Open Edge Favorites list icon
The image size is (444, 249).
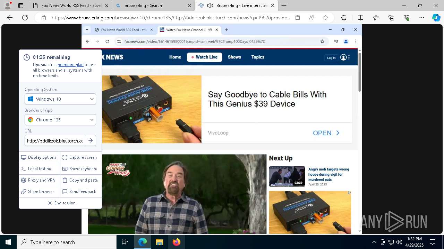pyautogui.click(x=376, y=18)
